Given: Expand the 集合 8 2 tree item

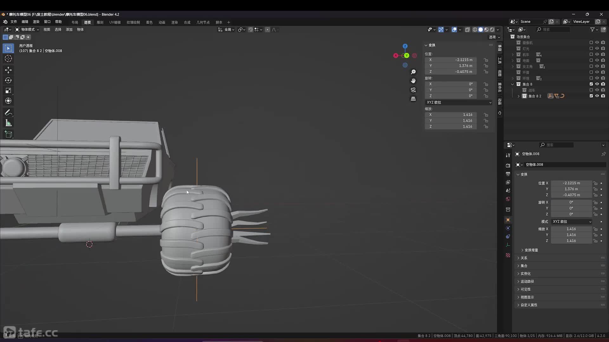Looking at the screenshot, I should click(519, 96).
